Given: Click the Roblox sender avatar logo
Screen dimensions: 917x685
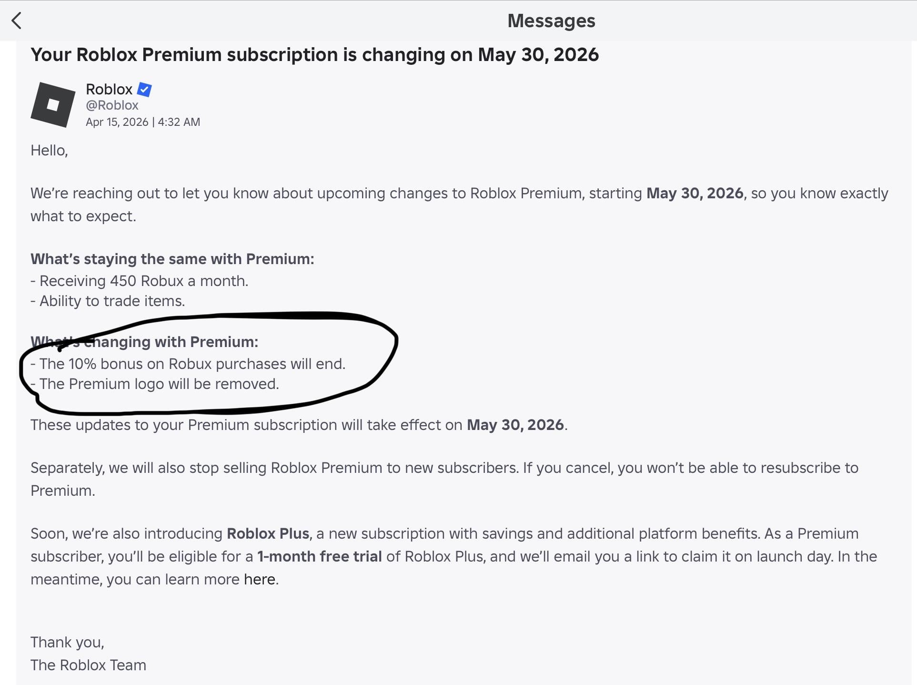Looking at the screenshot, I should pyautogui.click(x=53, y=105).
